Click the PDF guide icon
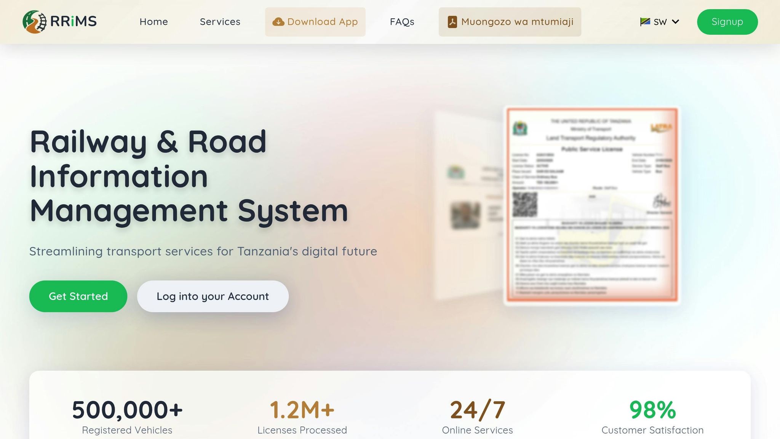Screen dimensions: 780x439 point(452,22)
